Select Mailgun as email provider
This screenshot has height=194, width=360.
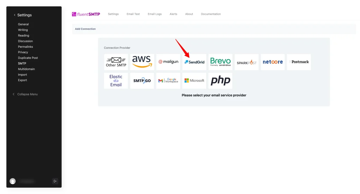[168, 62]
